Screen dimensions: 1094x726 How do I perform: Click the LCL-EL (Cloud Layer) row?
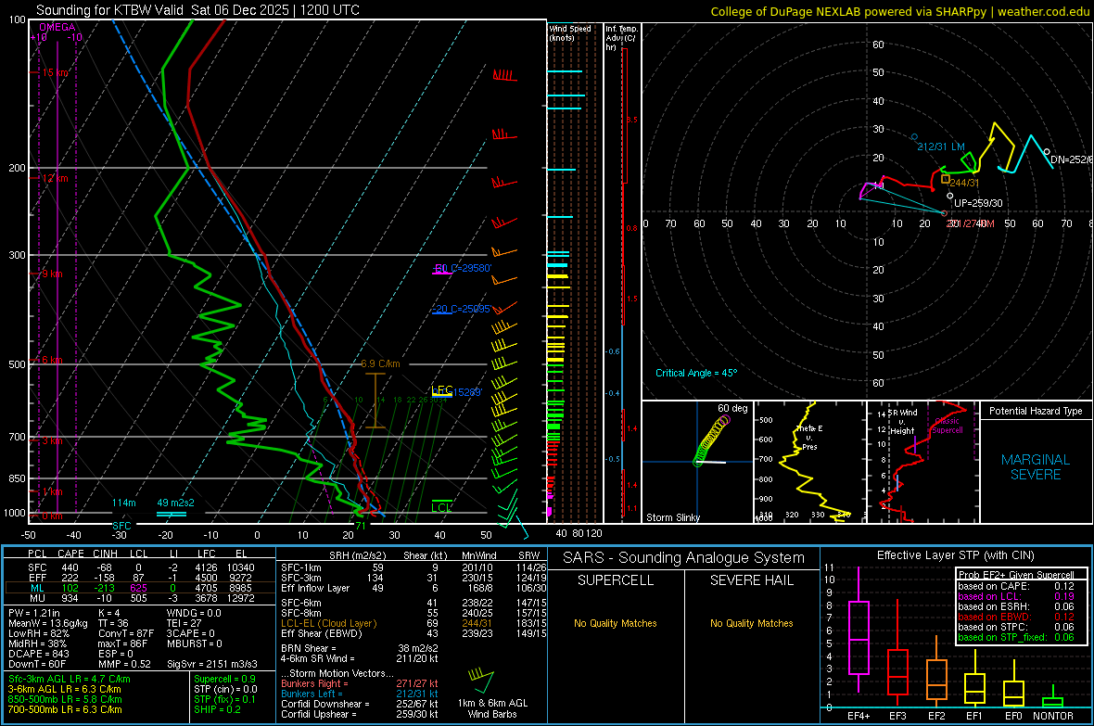[413, 623]
